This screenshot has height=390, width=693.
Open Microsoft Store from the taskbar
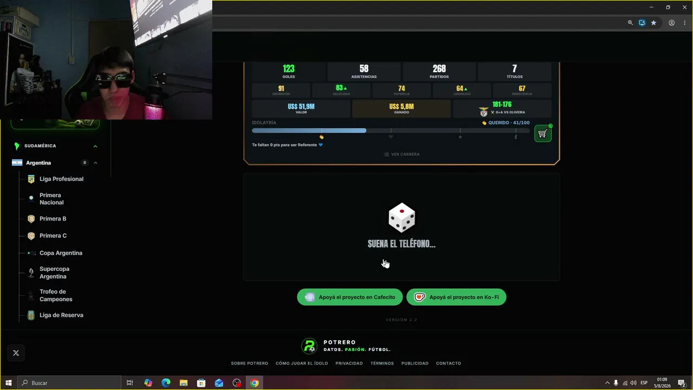201,383
